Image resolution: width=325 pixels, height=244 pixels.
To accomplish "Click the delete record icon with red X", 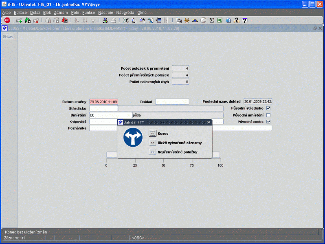I will click(x=36, y=20).
